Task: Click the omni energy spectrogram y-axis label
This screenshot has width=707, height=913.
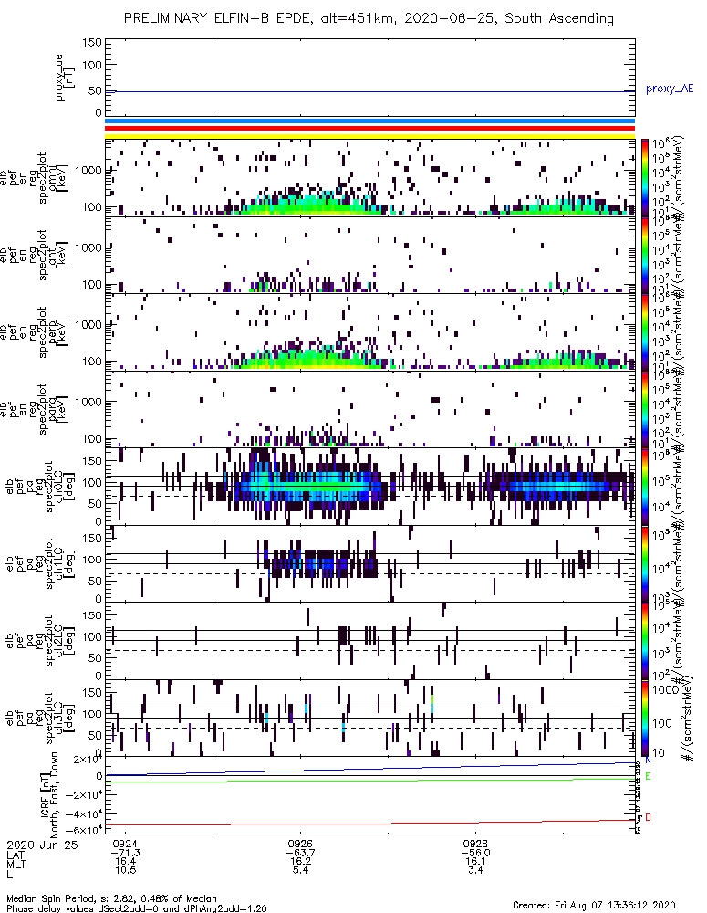Action: (35, 178)
